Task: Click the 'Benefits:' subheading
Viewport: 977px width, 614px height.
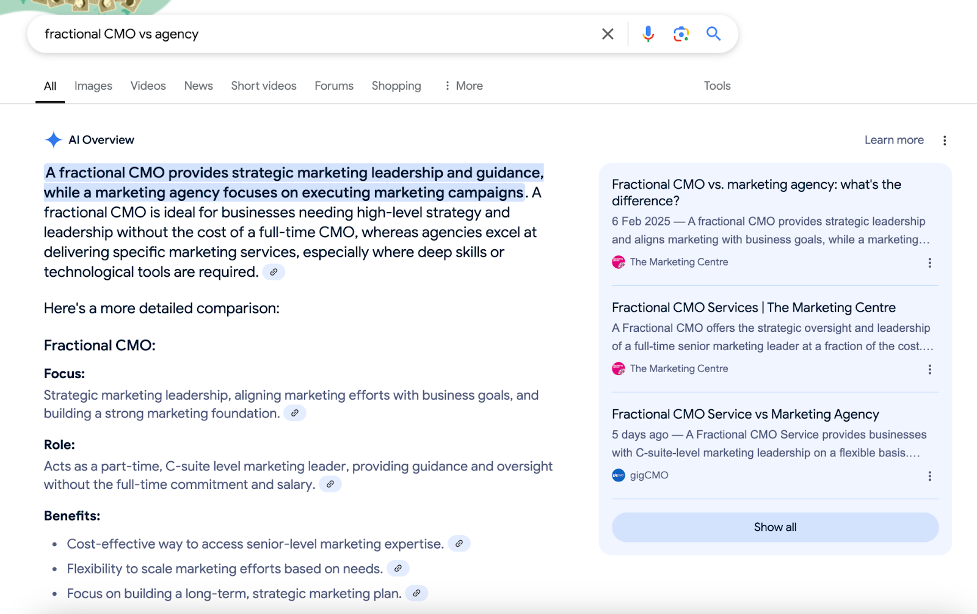Action: click(72, 516)
